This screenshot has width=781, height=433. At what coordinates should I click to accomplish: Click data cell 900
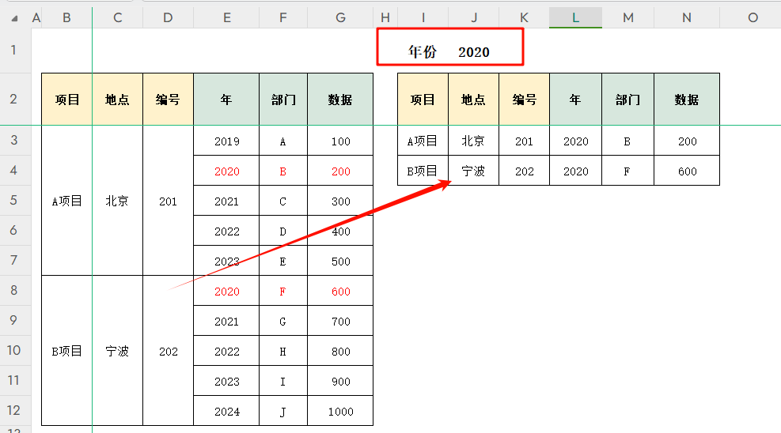click(x=340, y=382)
